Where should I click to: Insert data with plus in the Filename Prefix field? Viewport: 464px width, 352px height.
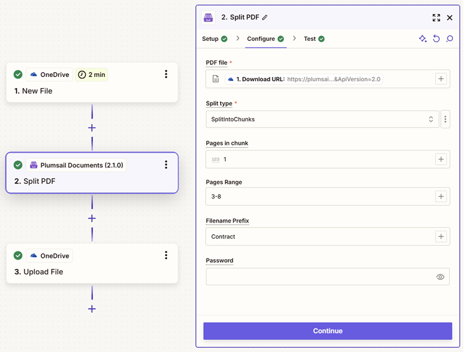point(441,237)
